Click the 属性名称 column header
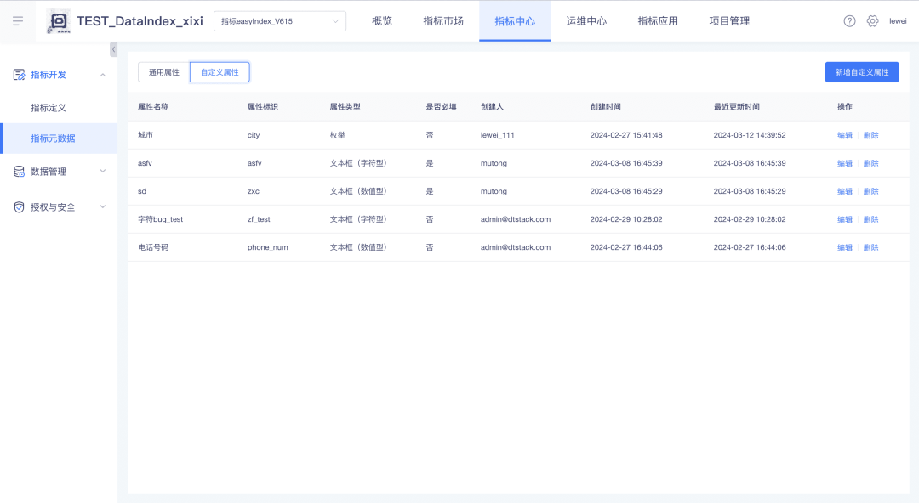Screen dimensions: 919x503 click(x=153, y=106)
